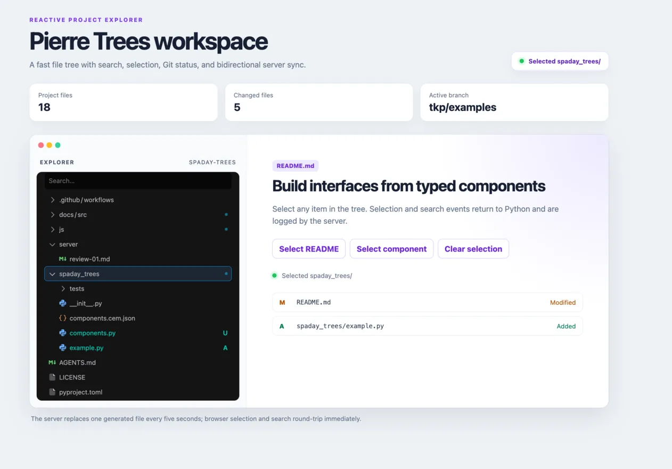This screenshot has height=469, width=672.
Task: Click the Python icon next to __init__.py
Action: point(62,303)
